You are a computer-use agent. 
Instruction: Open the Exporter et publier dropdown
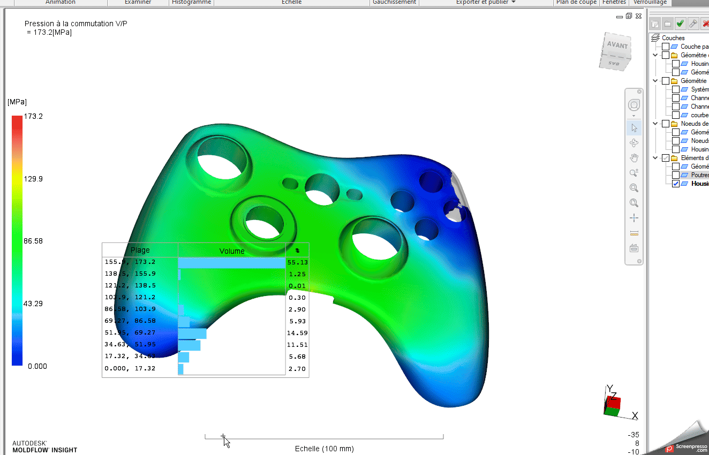486,2
